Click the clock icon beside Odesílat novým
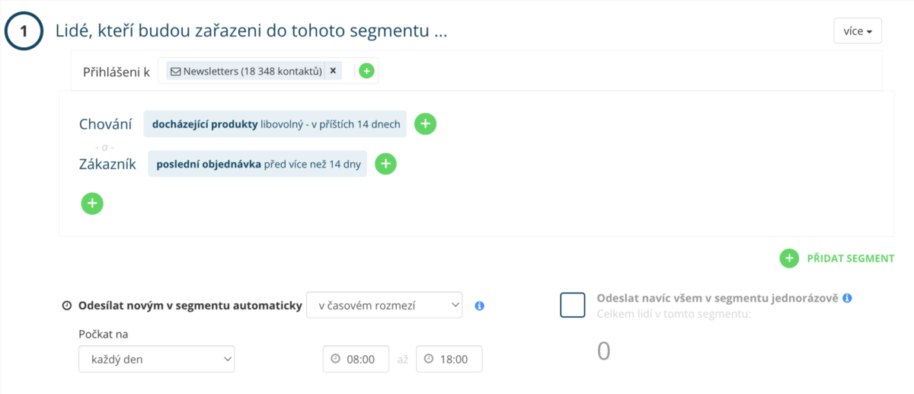Image resolution: width=914 pixels, height=394 pixels. (x=66, y=306)
